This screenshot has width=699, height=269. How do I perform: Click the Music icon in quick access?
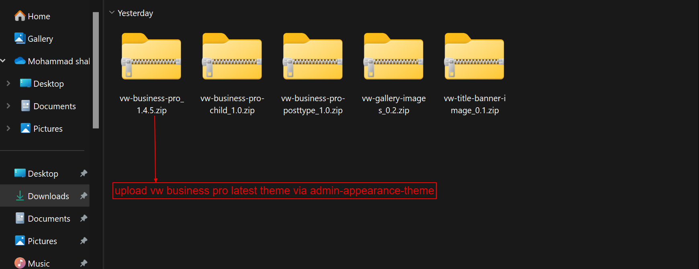pos(20,263)
